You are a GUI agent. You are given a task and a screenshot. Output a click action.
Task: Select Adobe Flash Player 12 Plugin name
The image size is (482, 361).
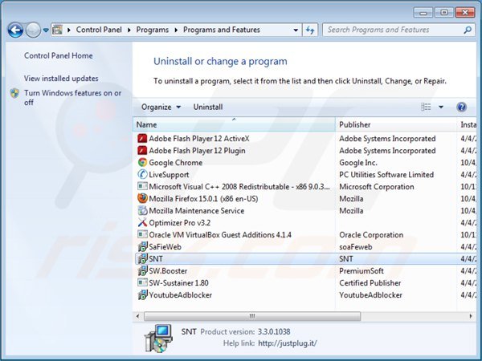point(197,151)
